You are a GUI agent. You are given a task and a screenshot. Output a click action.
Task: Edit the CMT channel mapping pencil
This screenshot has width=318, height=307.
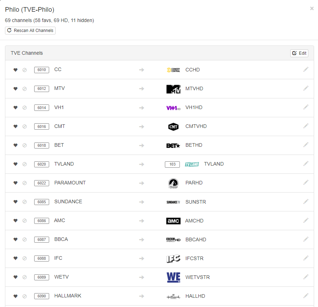point(306,126)
